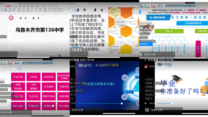Click the graduation stream's playback progress handle

tap(172, 103)
